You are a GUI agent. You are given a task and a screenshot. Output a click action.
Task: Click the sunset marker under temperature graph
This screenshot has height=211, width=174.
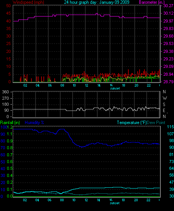[x=115, y=203]
